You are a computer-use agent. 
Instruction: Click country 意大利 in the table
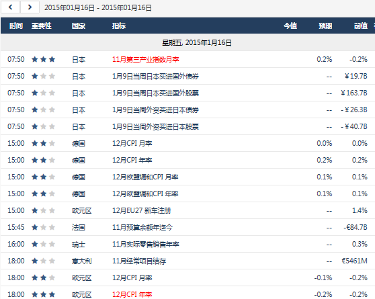81,261
